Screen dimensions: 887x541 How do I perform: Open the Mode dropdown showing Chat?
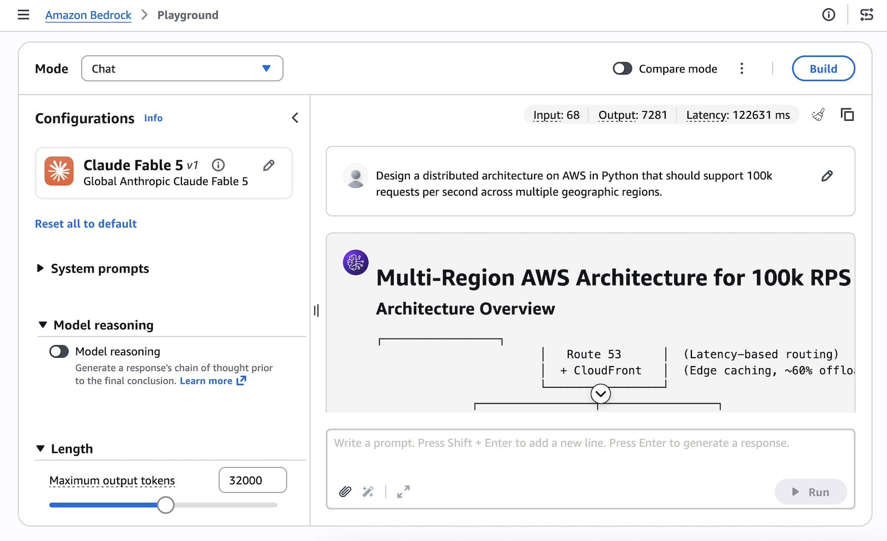pos(182,68)
